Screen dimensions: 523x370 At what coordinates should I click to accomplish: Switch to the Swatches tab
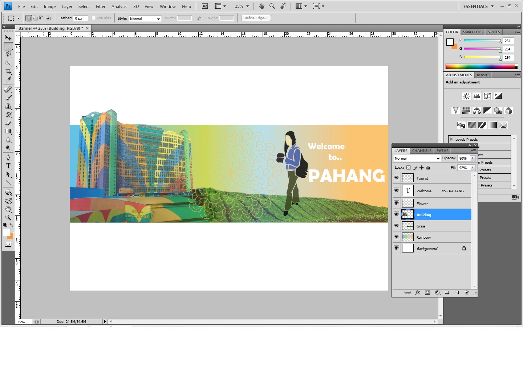(x=473, y=32)
